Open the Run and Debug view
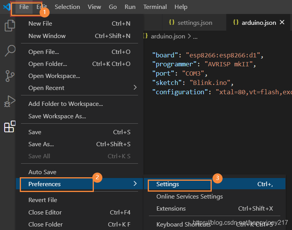The height and width of the screenshot is (230, 292). [10, 102]
